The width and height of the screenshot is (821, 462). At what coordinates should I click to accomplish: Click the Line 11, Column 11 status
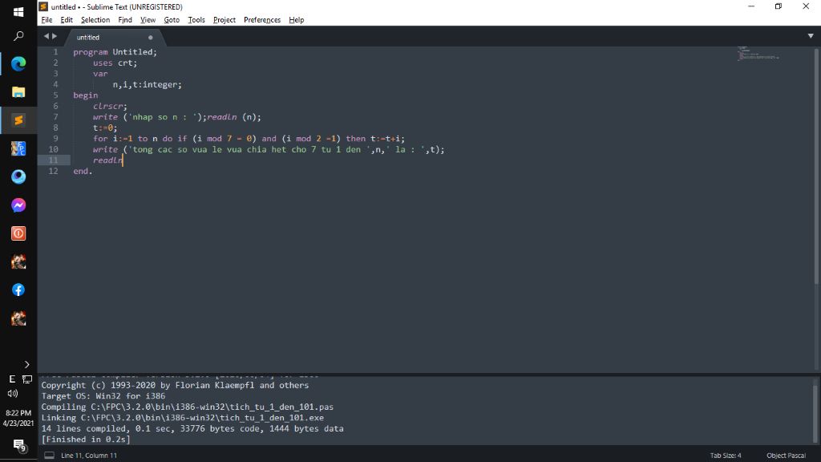click(89, 456)
